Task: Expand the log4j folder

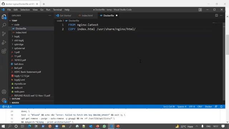Action: pyautogui.click(x=13, y=37)
